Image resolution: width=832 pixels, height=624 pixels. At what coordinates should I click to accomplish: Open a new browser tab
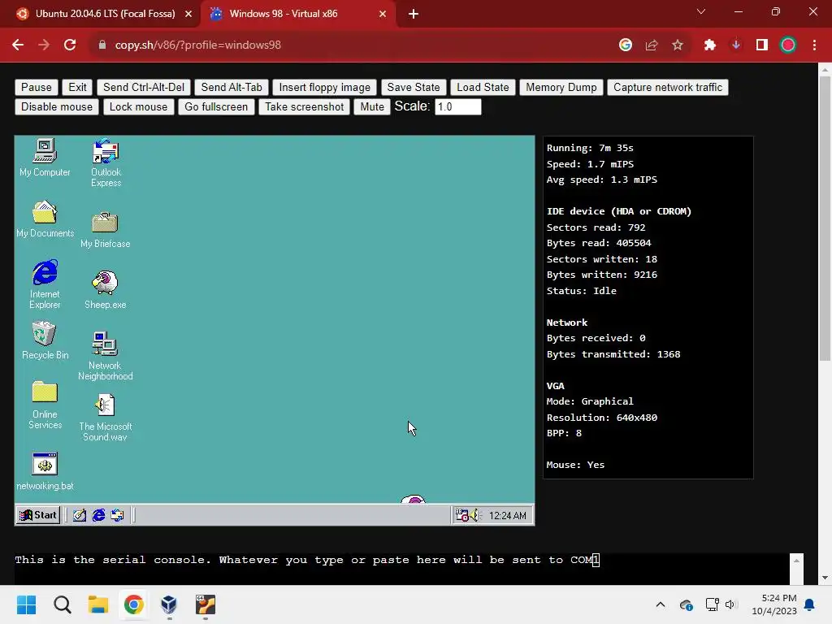tap(414, 14)
